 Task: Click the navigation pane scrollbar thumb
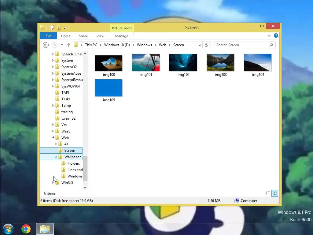click(x=85, y=168)
